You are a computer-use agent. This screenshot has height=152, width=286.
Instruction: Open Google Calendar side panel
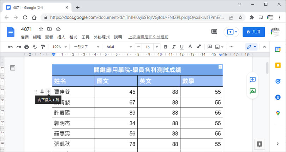(x=278, y=49)
